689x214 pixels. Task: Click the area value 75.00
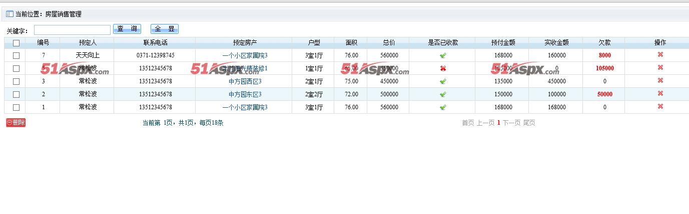click(x=351, y=81)
